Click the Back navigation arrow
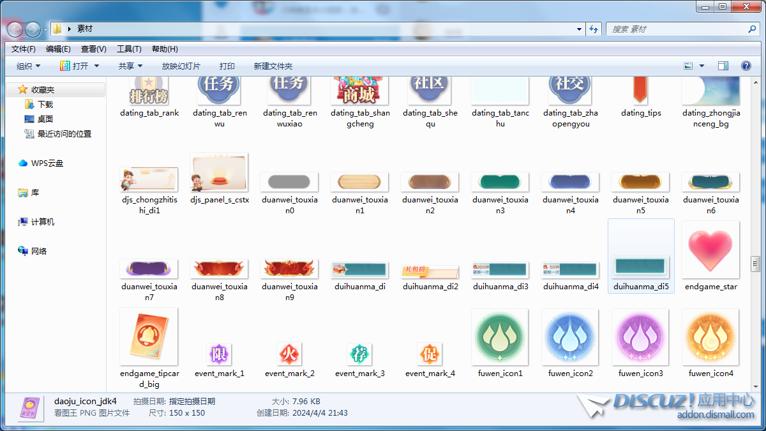 pos(15,29)
